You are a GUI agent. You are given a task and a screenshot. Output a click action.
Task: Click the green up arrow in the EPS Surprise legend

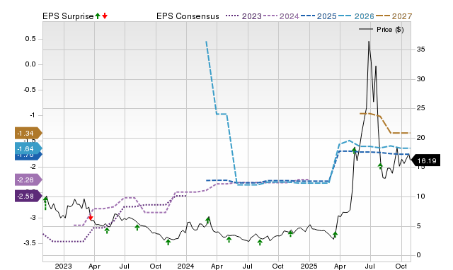[x=98, y=16]
